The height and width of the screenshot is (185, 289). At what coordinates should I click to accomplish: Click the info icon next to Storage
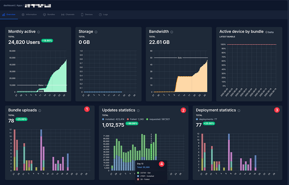96,32
